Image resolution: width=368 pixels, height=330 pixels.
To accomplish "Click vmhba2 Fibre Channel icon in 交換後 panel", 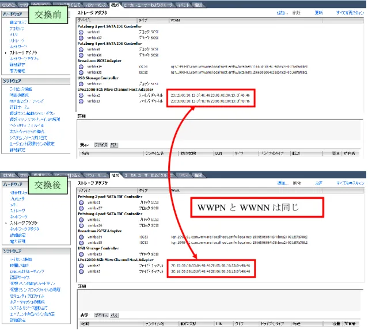I will [81, 266].
